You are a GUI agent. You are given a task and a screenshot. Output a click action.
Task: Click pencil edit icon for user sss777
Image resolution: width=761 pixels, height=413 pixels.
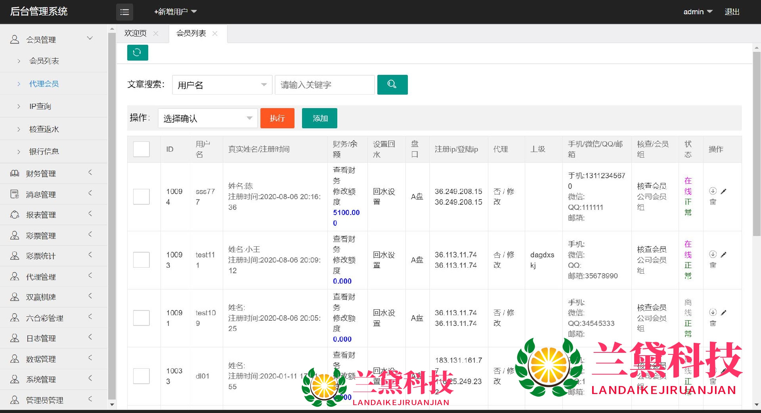click(x=723, y=191)
